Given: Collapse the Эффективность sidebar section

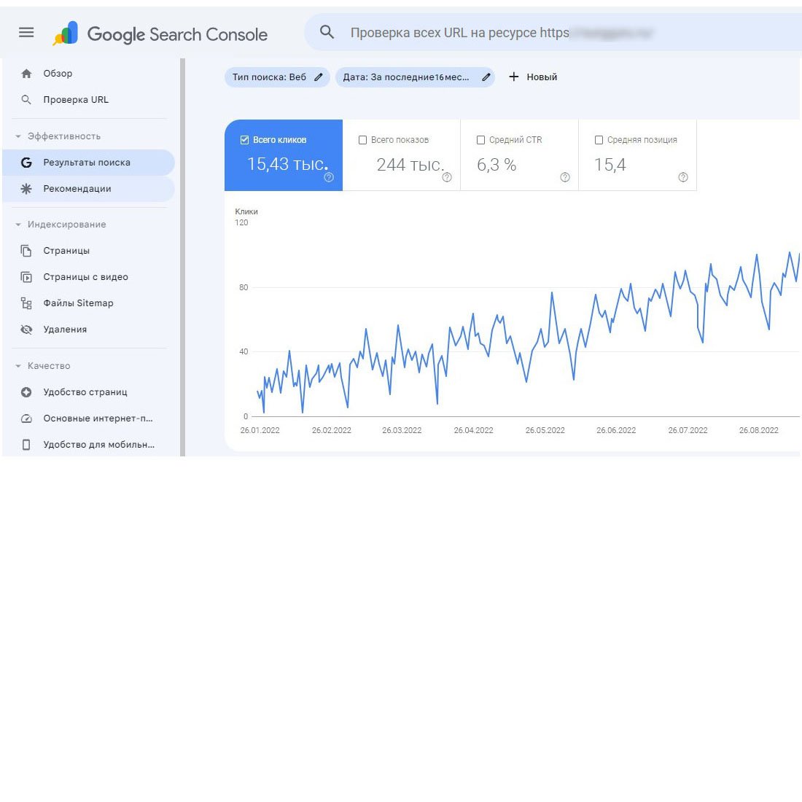Looking at the screenshot, I should (18, 136).
